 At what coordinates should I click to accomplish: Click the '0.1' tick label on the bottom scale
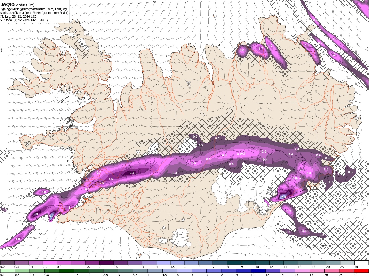pyautogui.click(x=3, y=275)
